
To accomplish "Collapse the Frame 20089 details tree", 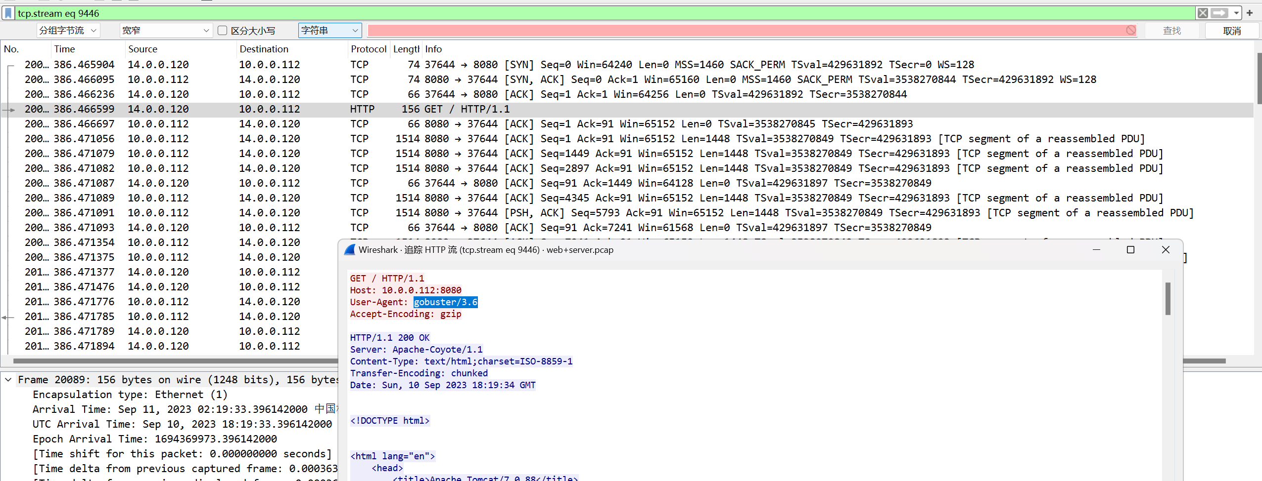I will pyautogui.click(x=8, y=380).
